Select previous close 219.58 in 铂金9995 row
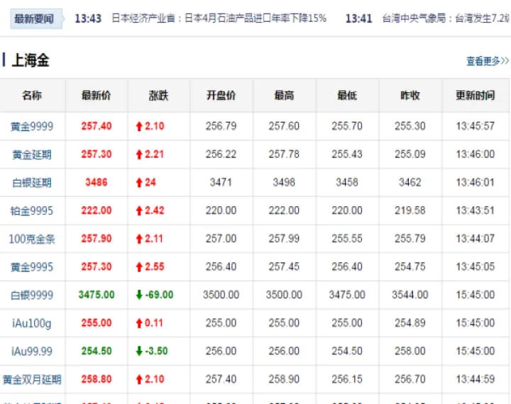Viewport: 511px width, 404px height. (x=410, y=211)
